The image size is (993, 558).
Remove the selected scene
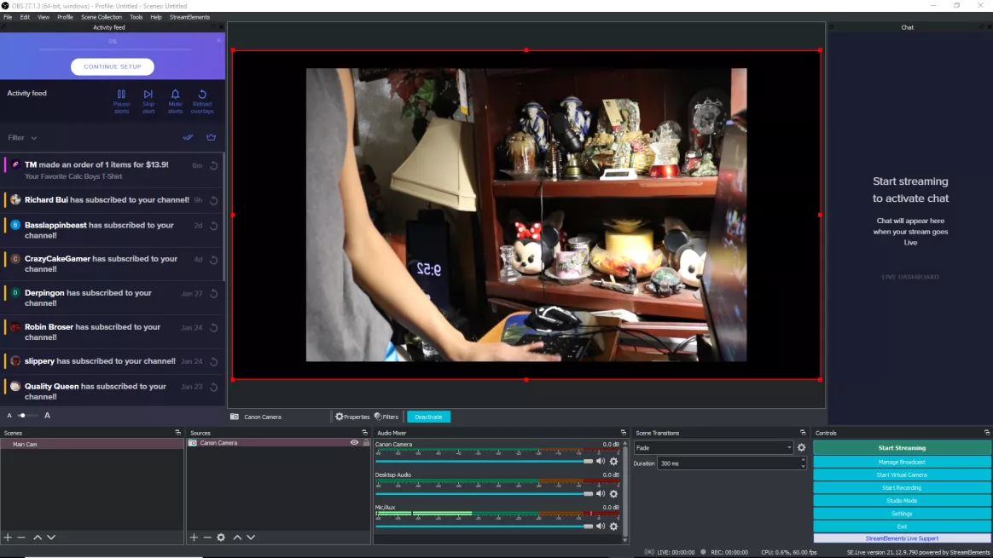21,537
